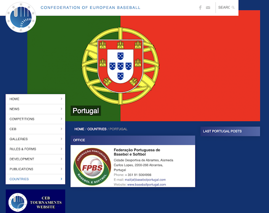Click the Portugal title label

click(x=85, y=111)
